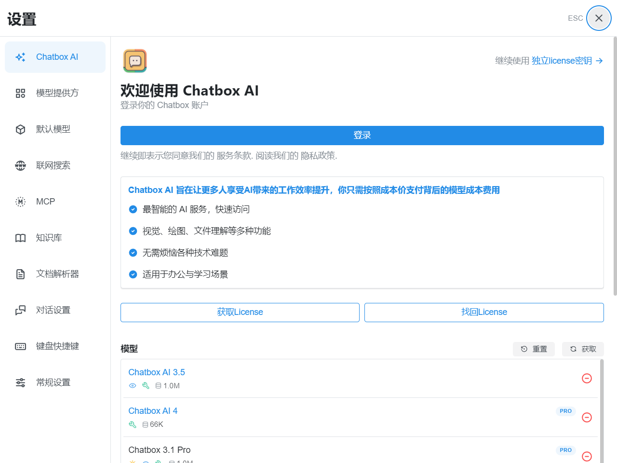
Task: Open the 模型提供方 settings section
Action: [55, 93]
